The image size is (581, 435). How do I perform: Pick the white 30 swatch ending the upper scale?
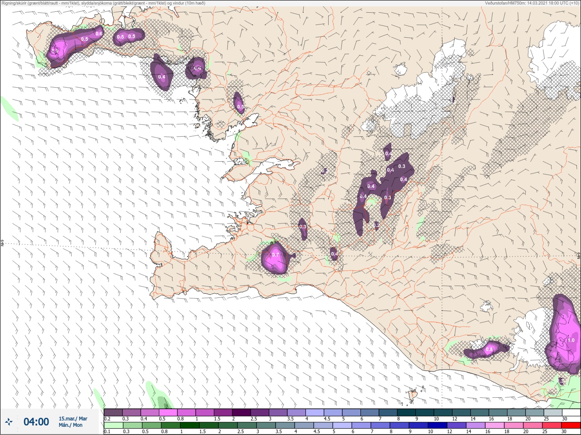(x=571, y=412)
